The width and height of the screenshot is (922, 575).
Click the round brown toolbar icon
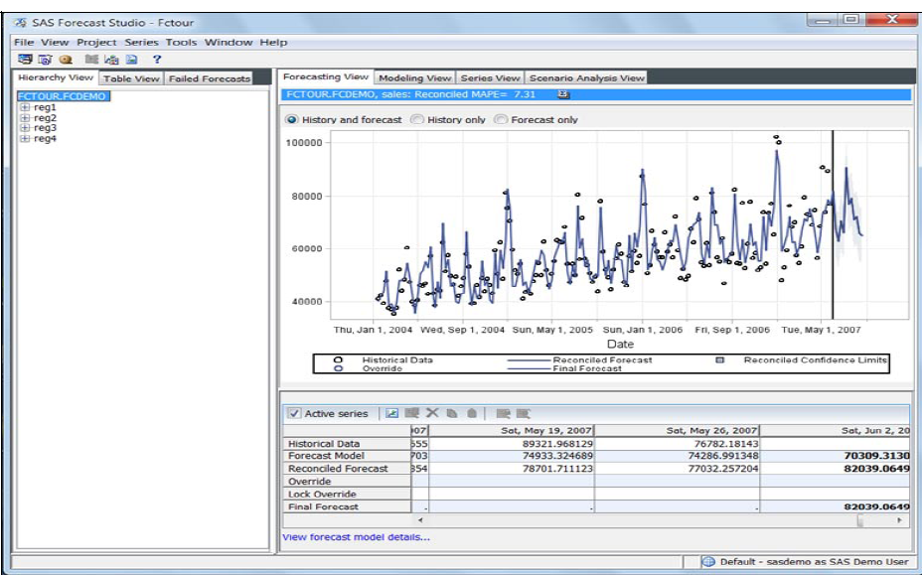(x=65, y=60)
